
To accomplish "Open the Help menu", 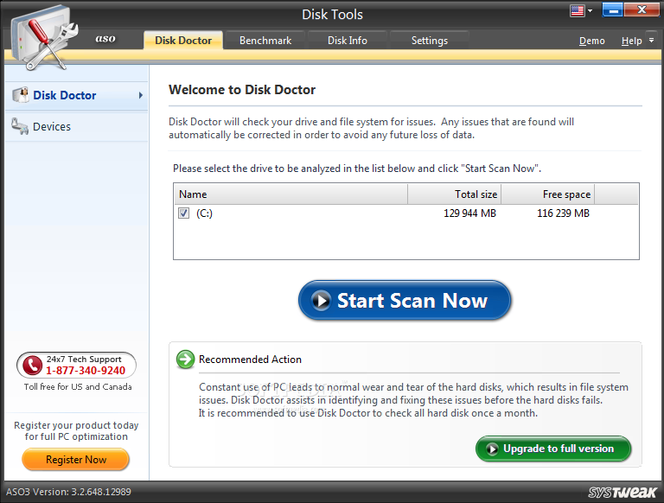I will 631,41.
